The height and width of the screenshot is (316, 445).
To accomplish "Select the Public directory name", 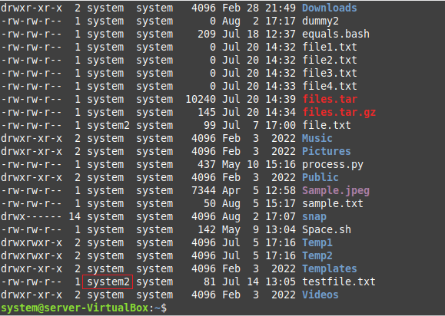I will 320,177.
